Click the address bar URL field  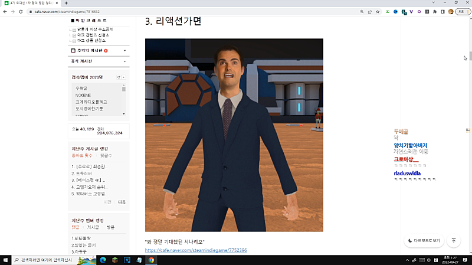(177, 11)
